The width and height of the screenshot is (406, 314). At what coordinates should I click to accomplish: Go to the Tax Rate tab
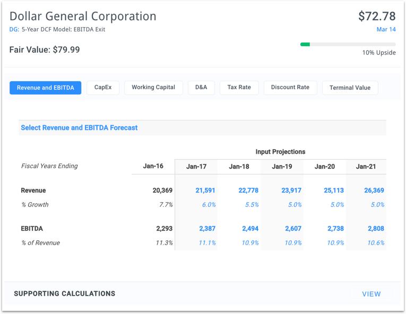[x=239, y=88]
